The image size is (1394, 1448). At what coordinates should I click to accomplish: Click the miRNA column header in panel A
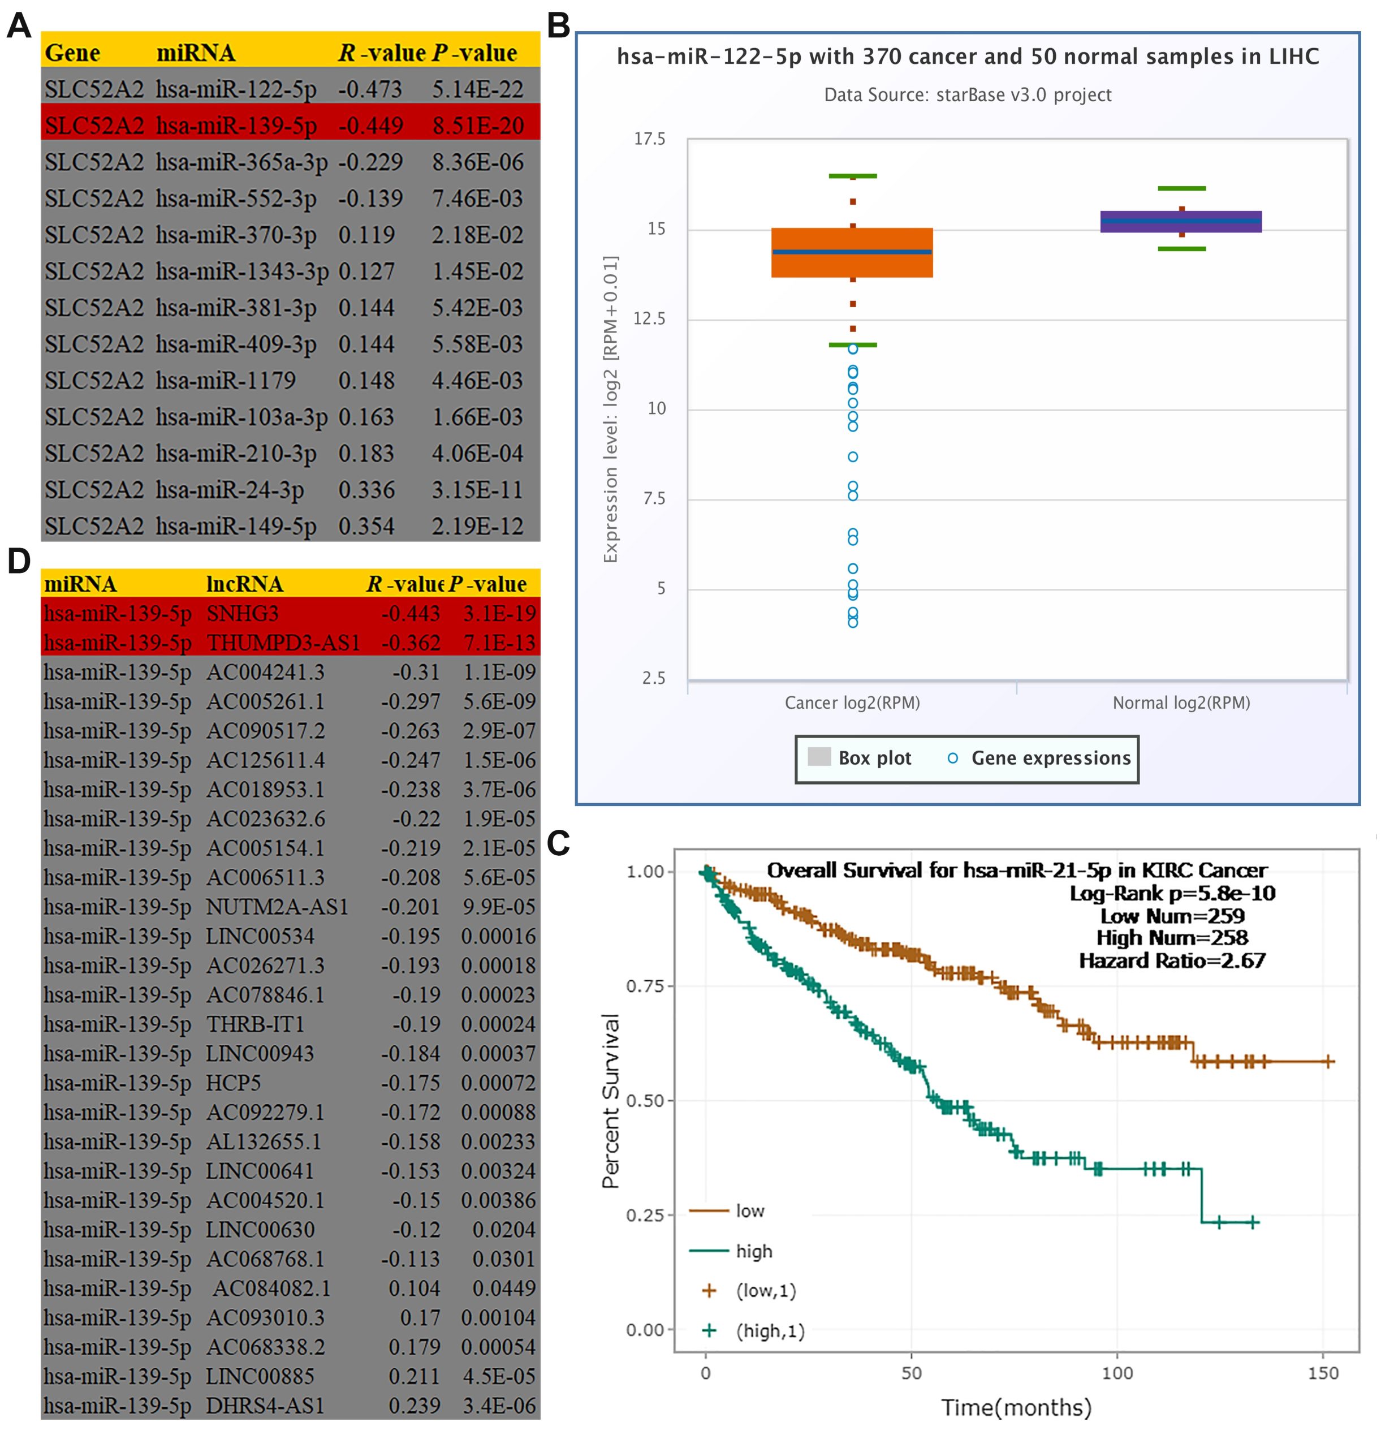pyautogui.click(x=196, y=53)
